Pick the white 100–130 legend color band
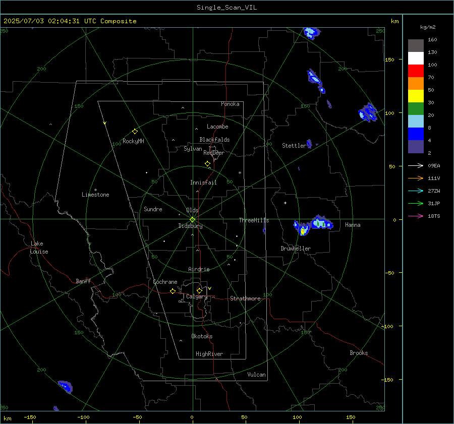Screen dimensions: 454x424 point(416,58)
